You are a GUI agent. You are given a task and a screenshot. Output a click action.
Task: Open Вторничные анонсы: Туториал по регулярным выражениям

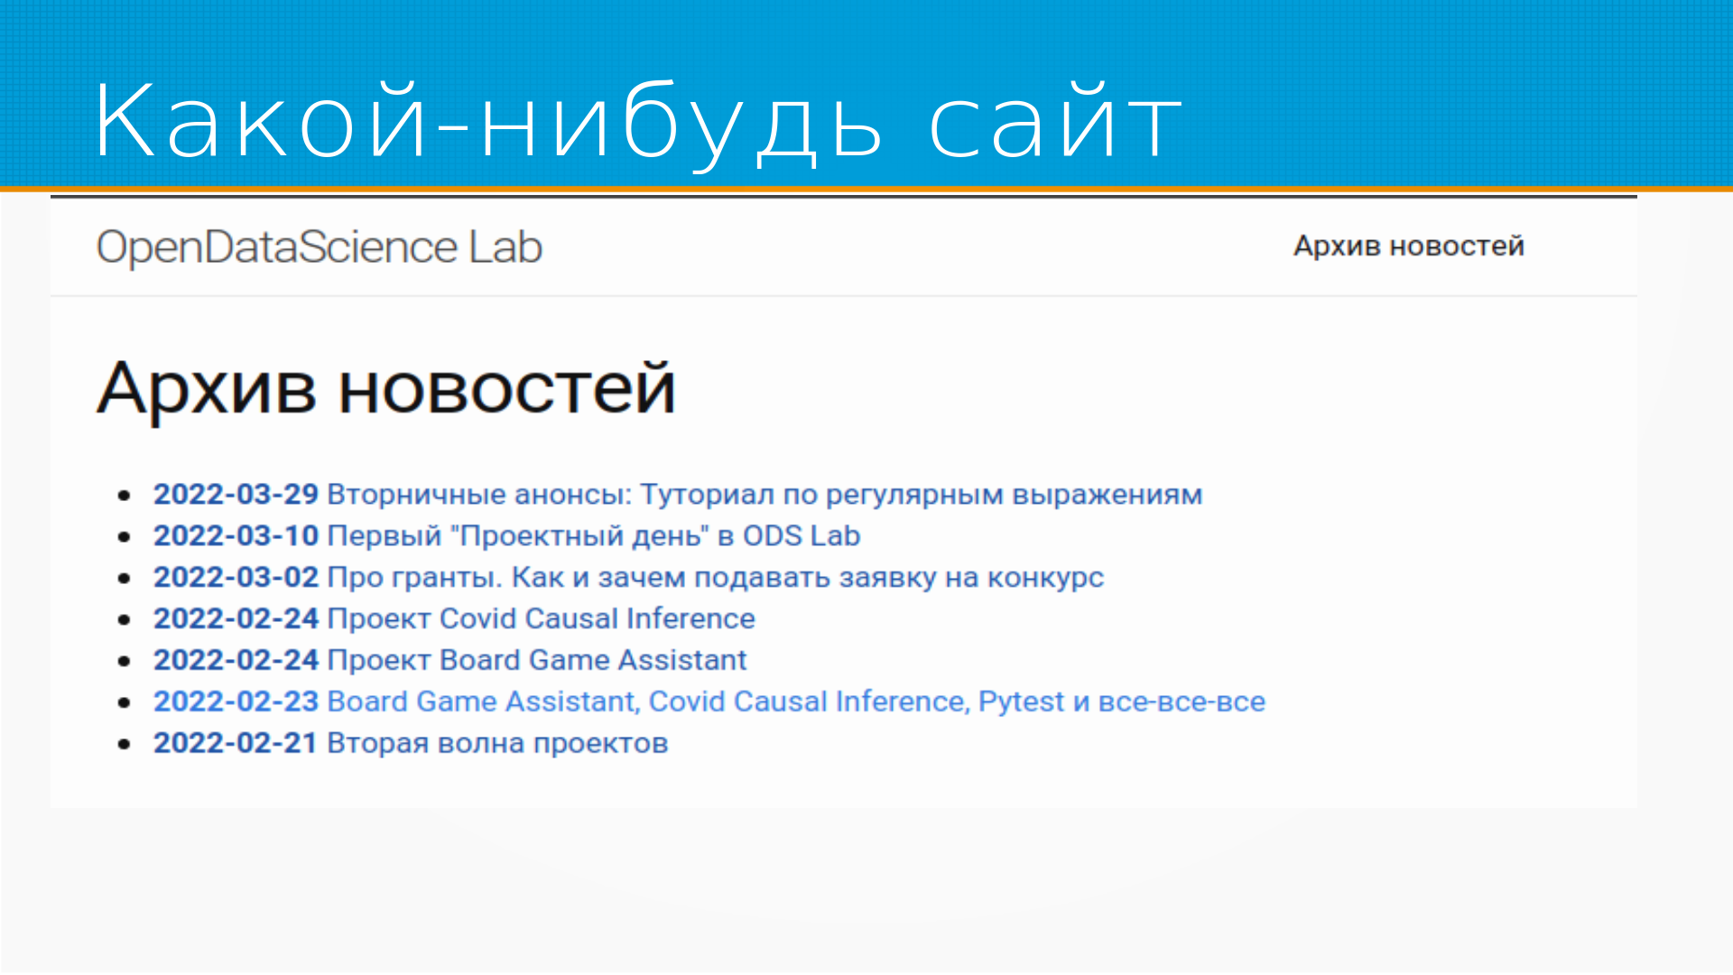[x=764, y=495]
